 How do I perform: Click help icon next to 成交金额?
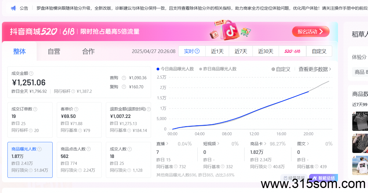point(31,73)
